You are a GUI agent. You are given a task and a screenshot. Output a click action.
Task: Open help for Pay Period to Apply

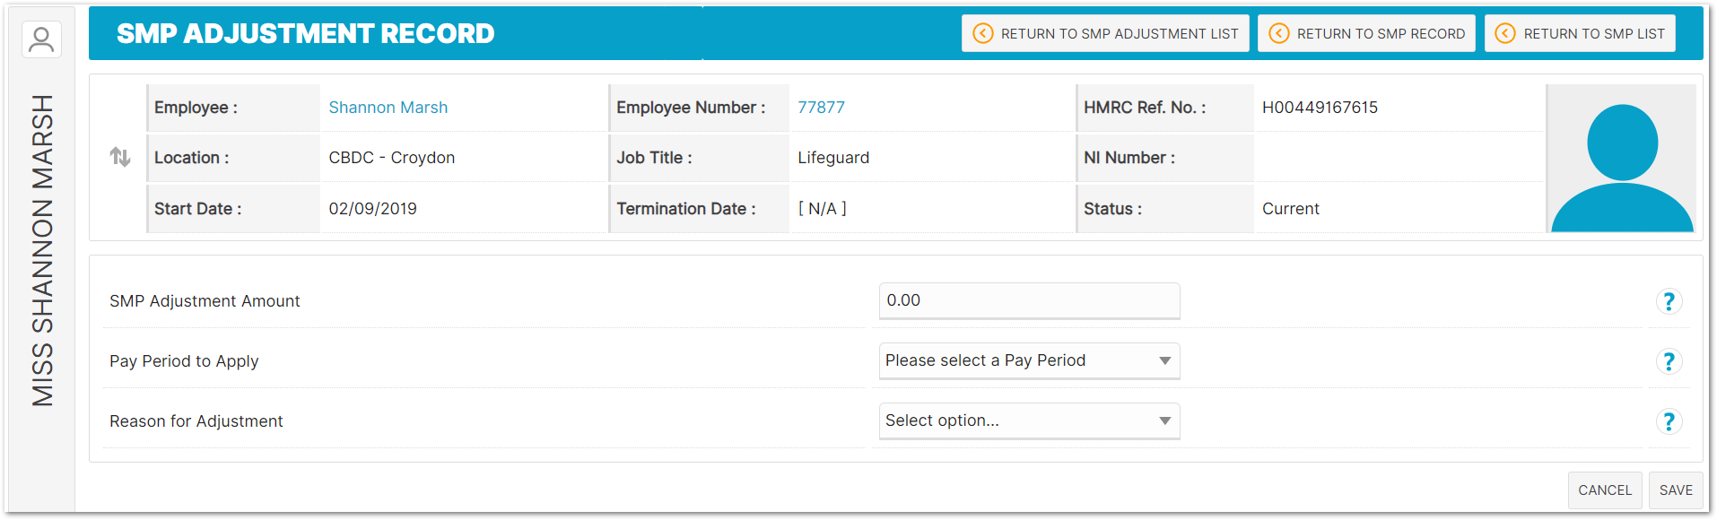1668,362
